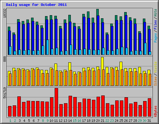Click day label 8 on the x-axis

click(x=43, y=121)
